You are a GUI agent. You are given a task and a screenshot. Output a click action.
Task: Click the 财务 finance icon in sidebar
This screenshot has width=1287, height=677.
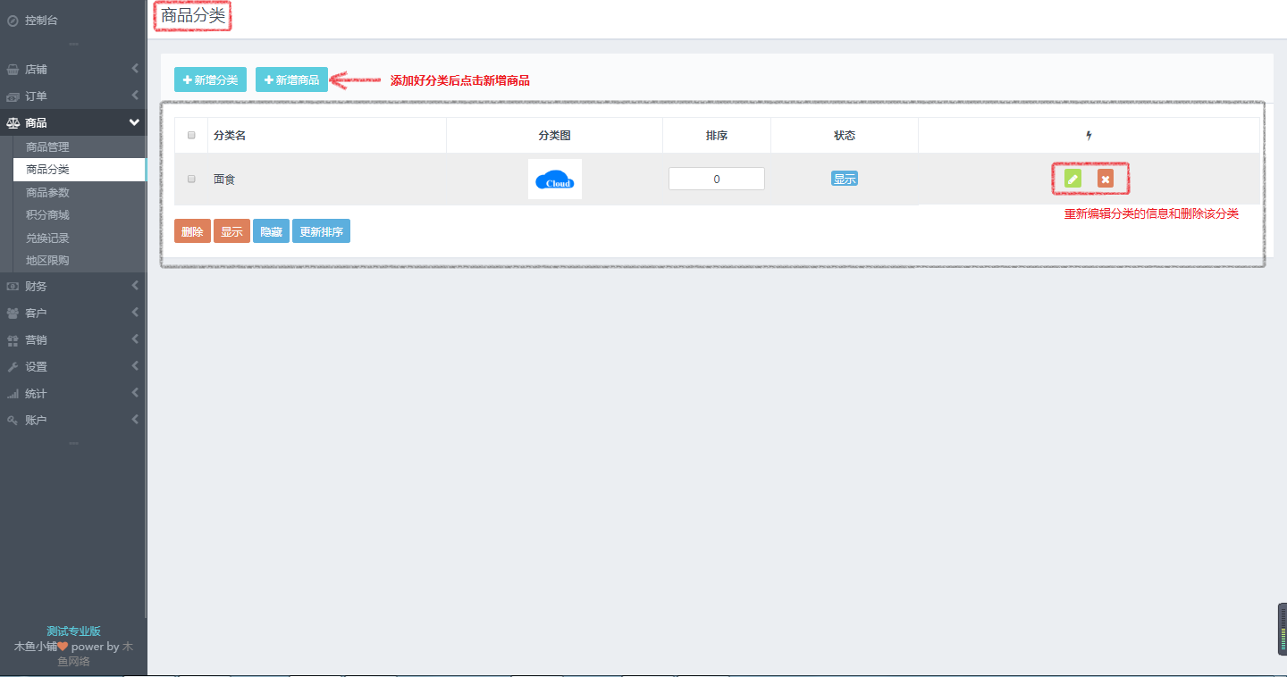tap(13, 287)
